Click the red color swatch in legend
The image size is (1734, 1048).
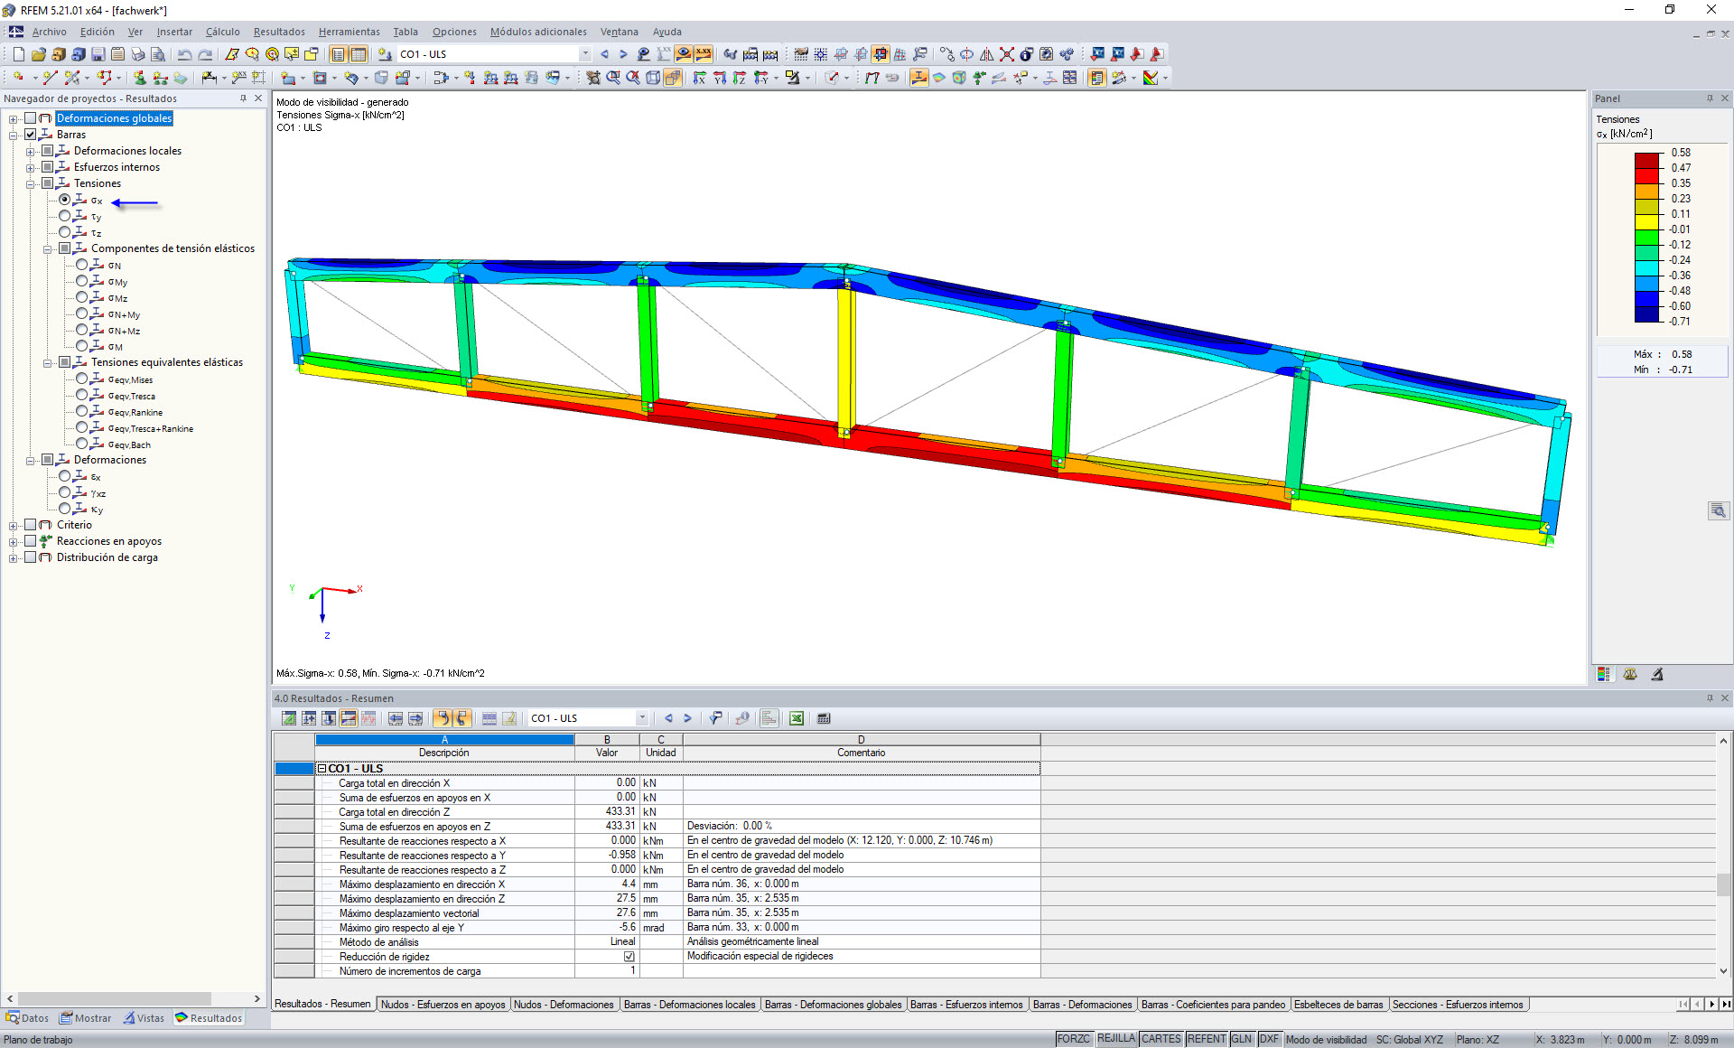1646,175
